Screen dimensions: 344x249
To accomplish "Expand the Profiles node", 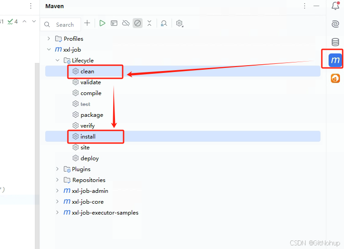I will [49, 38].
